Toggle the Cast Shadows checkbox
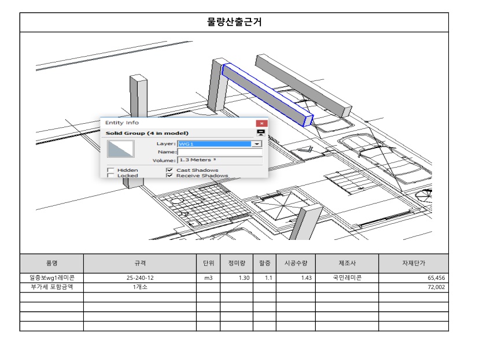 169,170
